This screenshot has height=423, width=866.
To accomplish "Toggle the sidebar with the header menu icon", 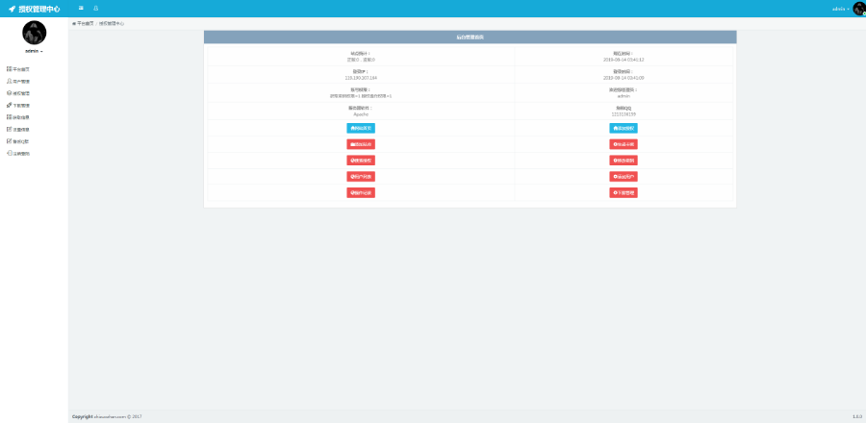I will pyautogui.click(x=81, y=9).
